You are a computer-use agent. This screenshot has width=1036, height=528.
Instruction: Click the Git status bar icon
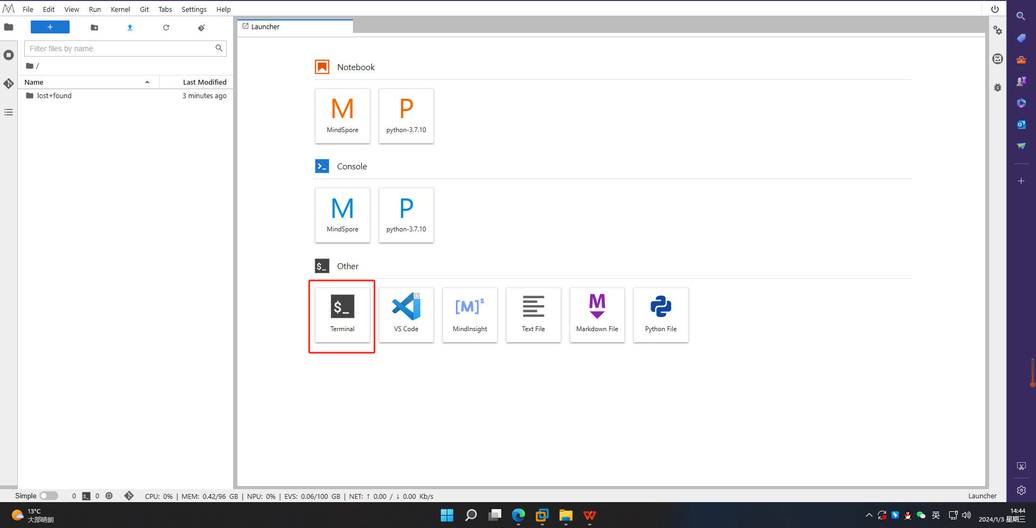point(129,496)
